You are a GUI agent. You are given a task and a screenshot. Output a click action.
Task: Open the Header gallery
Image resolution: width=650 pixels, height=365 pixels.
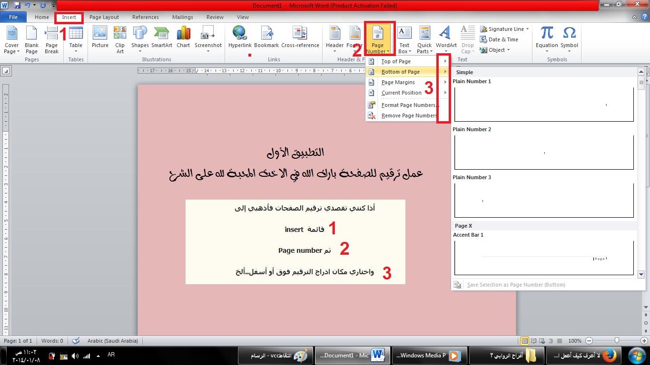[x=335, y=40]
